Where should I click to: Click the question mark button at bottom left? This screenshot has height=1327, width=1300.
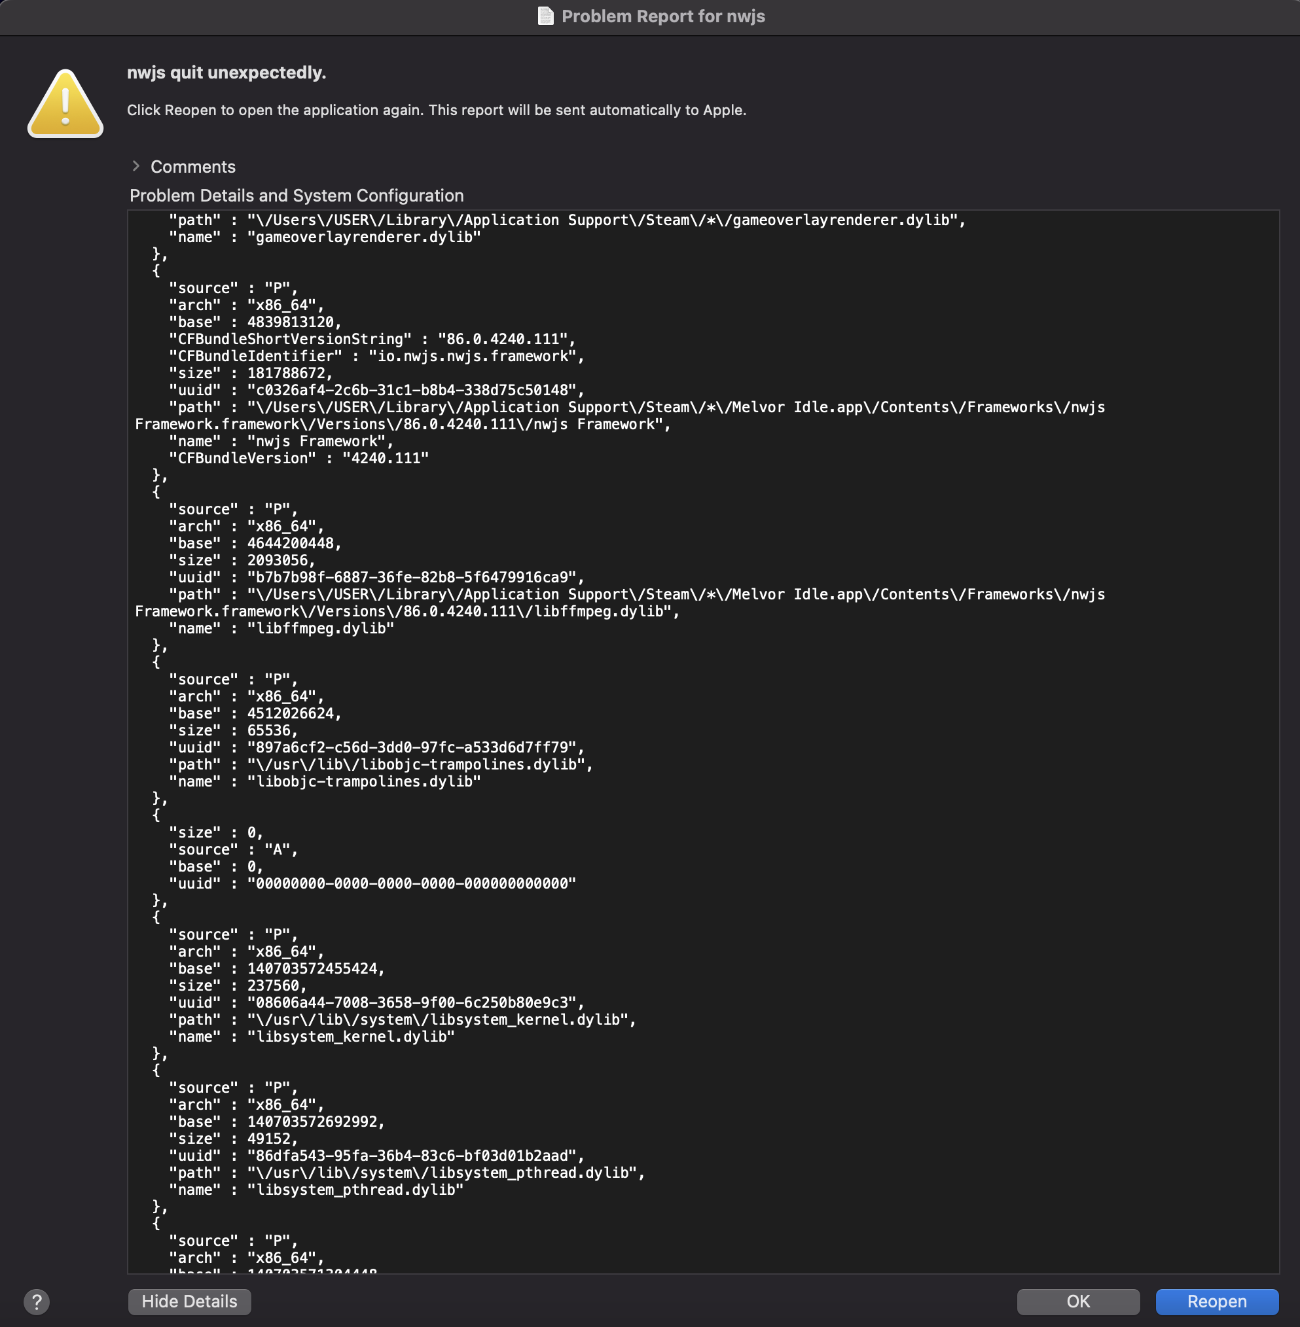(37, 1301)
